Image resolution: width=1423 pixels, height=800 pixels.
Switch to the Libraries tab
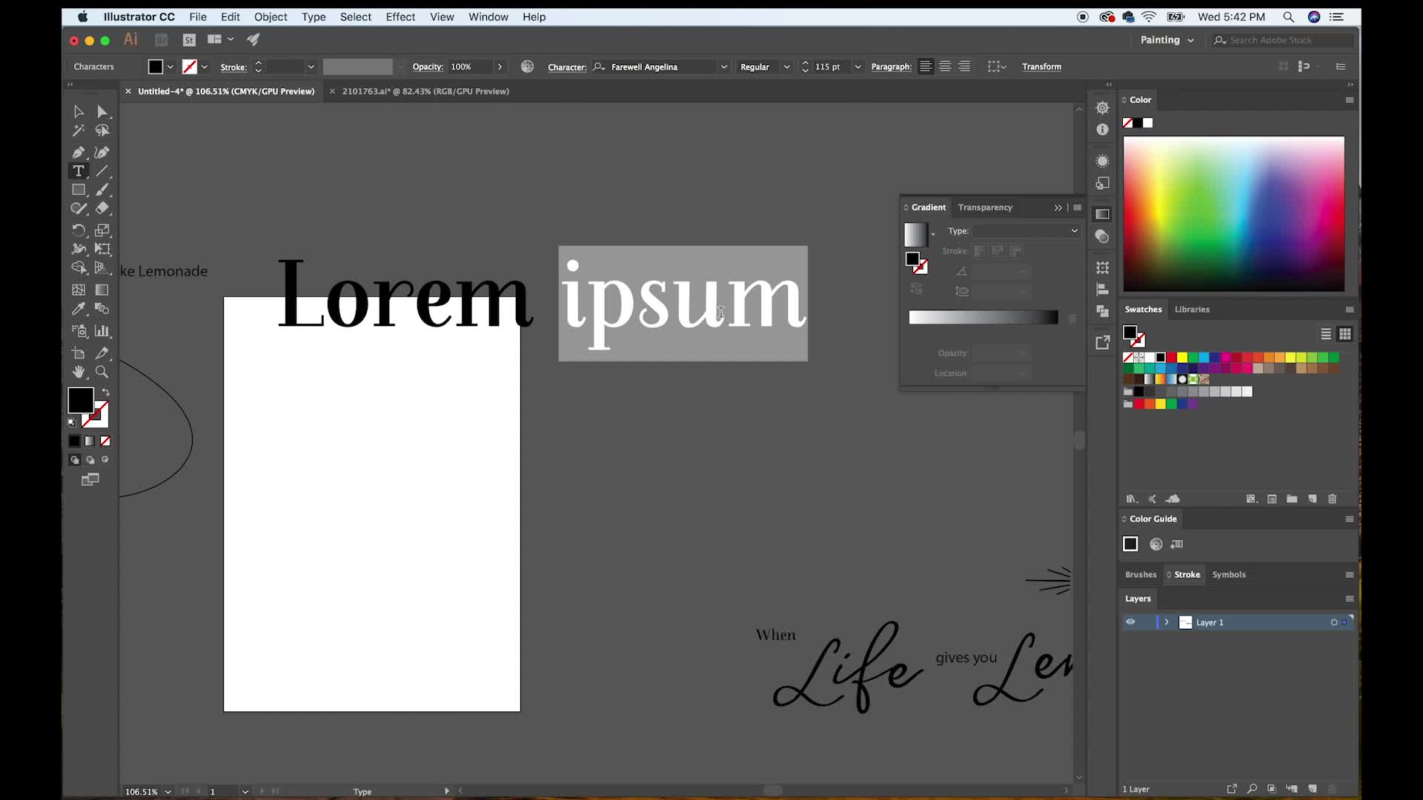(1192, 310)
